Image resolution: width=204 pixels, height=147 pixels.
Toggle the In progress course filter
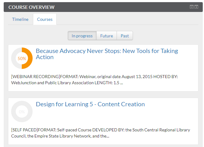pyautogui.click(x=82, y=36)
